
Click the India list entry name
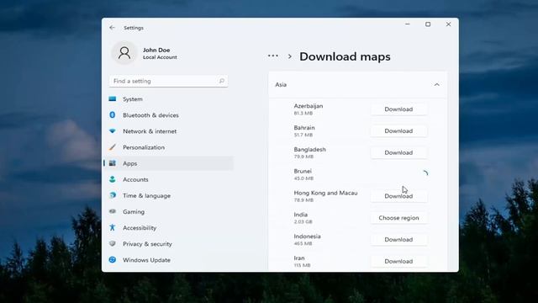(301, 215)
